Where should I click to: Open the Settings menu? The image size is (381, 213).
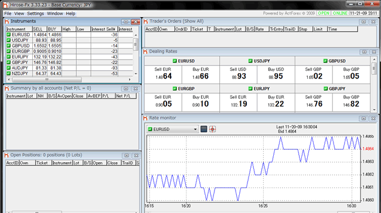click(x=36, y=13)
